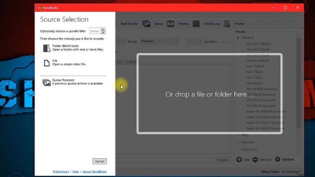Click the Add preset plus icon
The height and width of the screenshot is (177, 315).
pyautogui.click(x=239, y=159)
